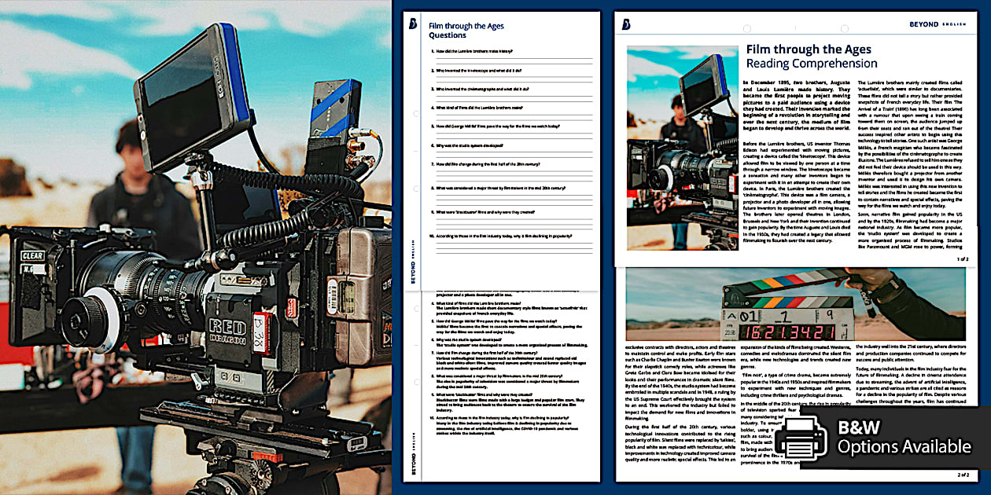The height and width of the screenshot is (495, 991).
Task: Select the B&W Options Available label
Action: (904, 438)
